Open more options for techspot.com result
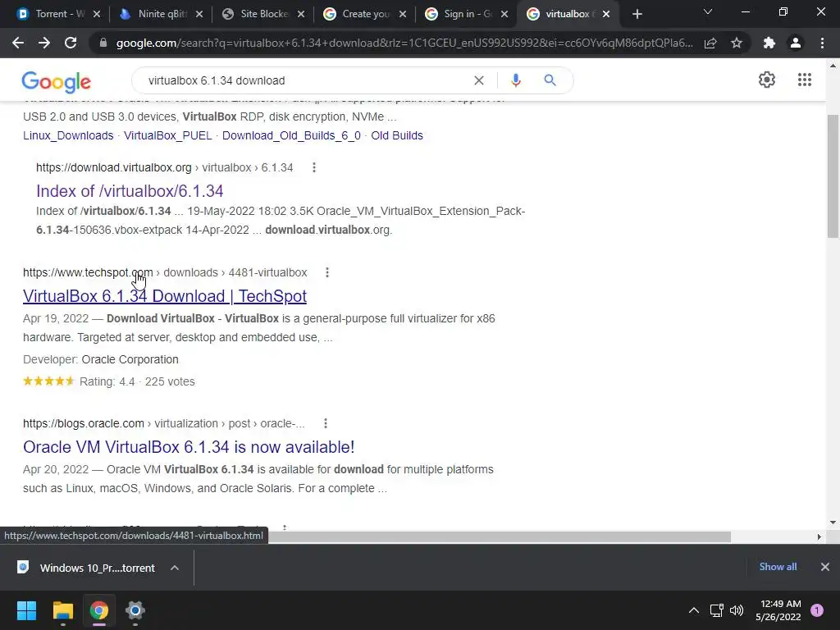The height and width of the screenshot is (630, 840). click(326, 272)
